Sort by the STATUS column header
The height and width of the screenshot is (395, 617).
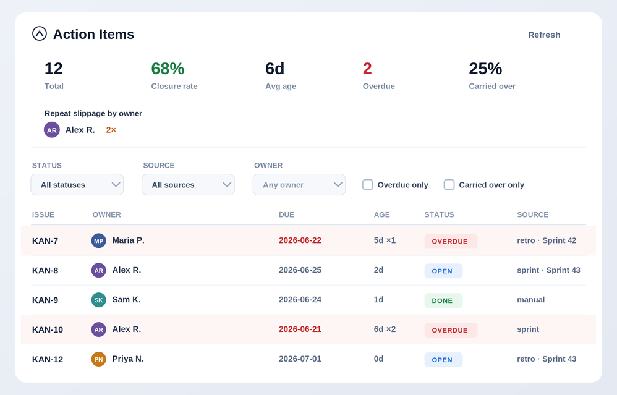click(439, 214)
